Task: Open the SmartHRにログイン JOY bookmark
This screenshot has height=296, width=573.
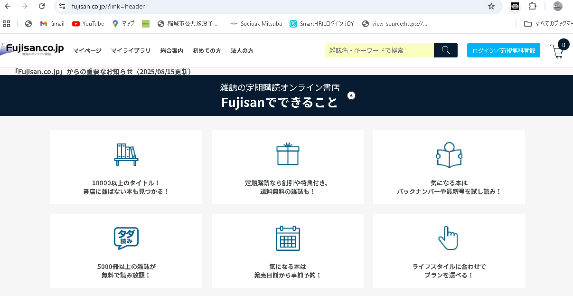Action: 322,24
